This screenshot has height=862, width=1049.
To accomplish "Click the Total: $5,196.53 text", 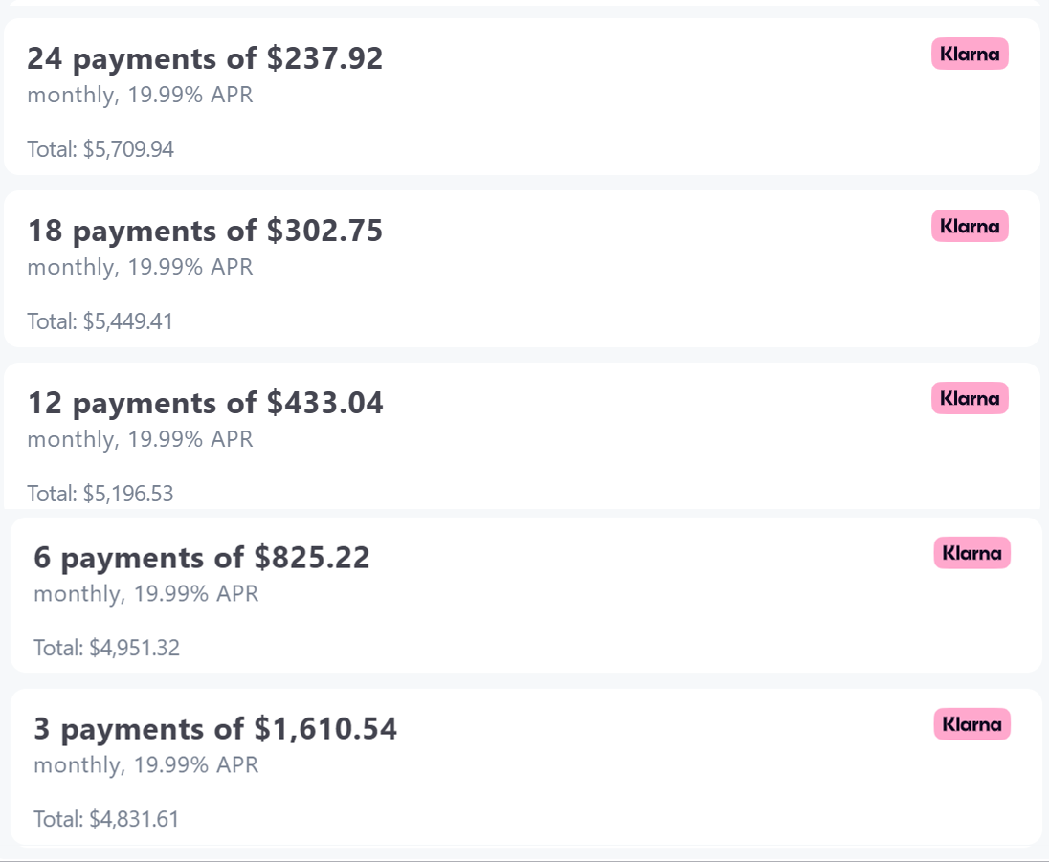I will click(100, 494).
